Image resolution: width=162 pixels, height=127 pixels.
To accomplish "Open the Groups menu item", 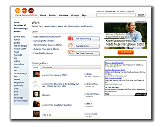I will coord(75,15).
